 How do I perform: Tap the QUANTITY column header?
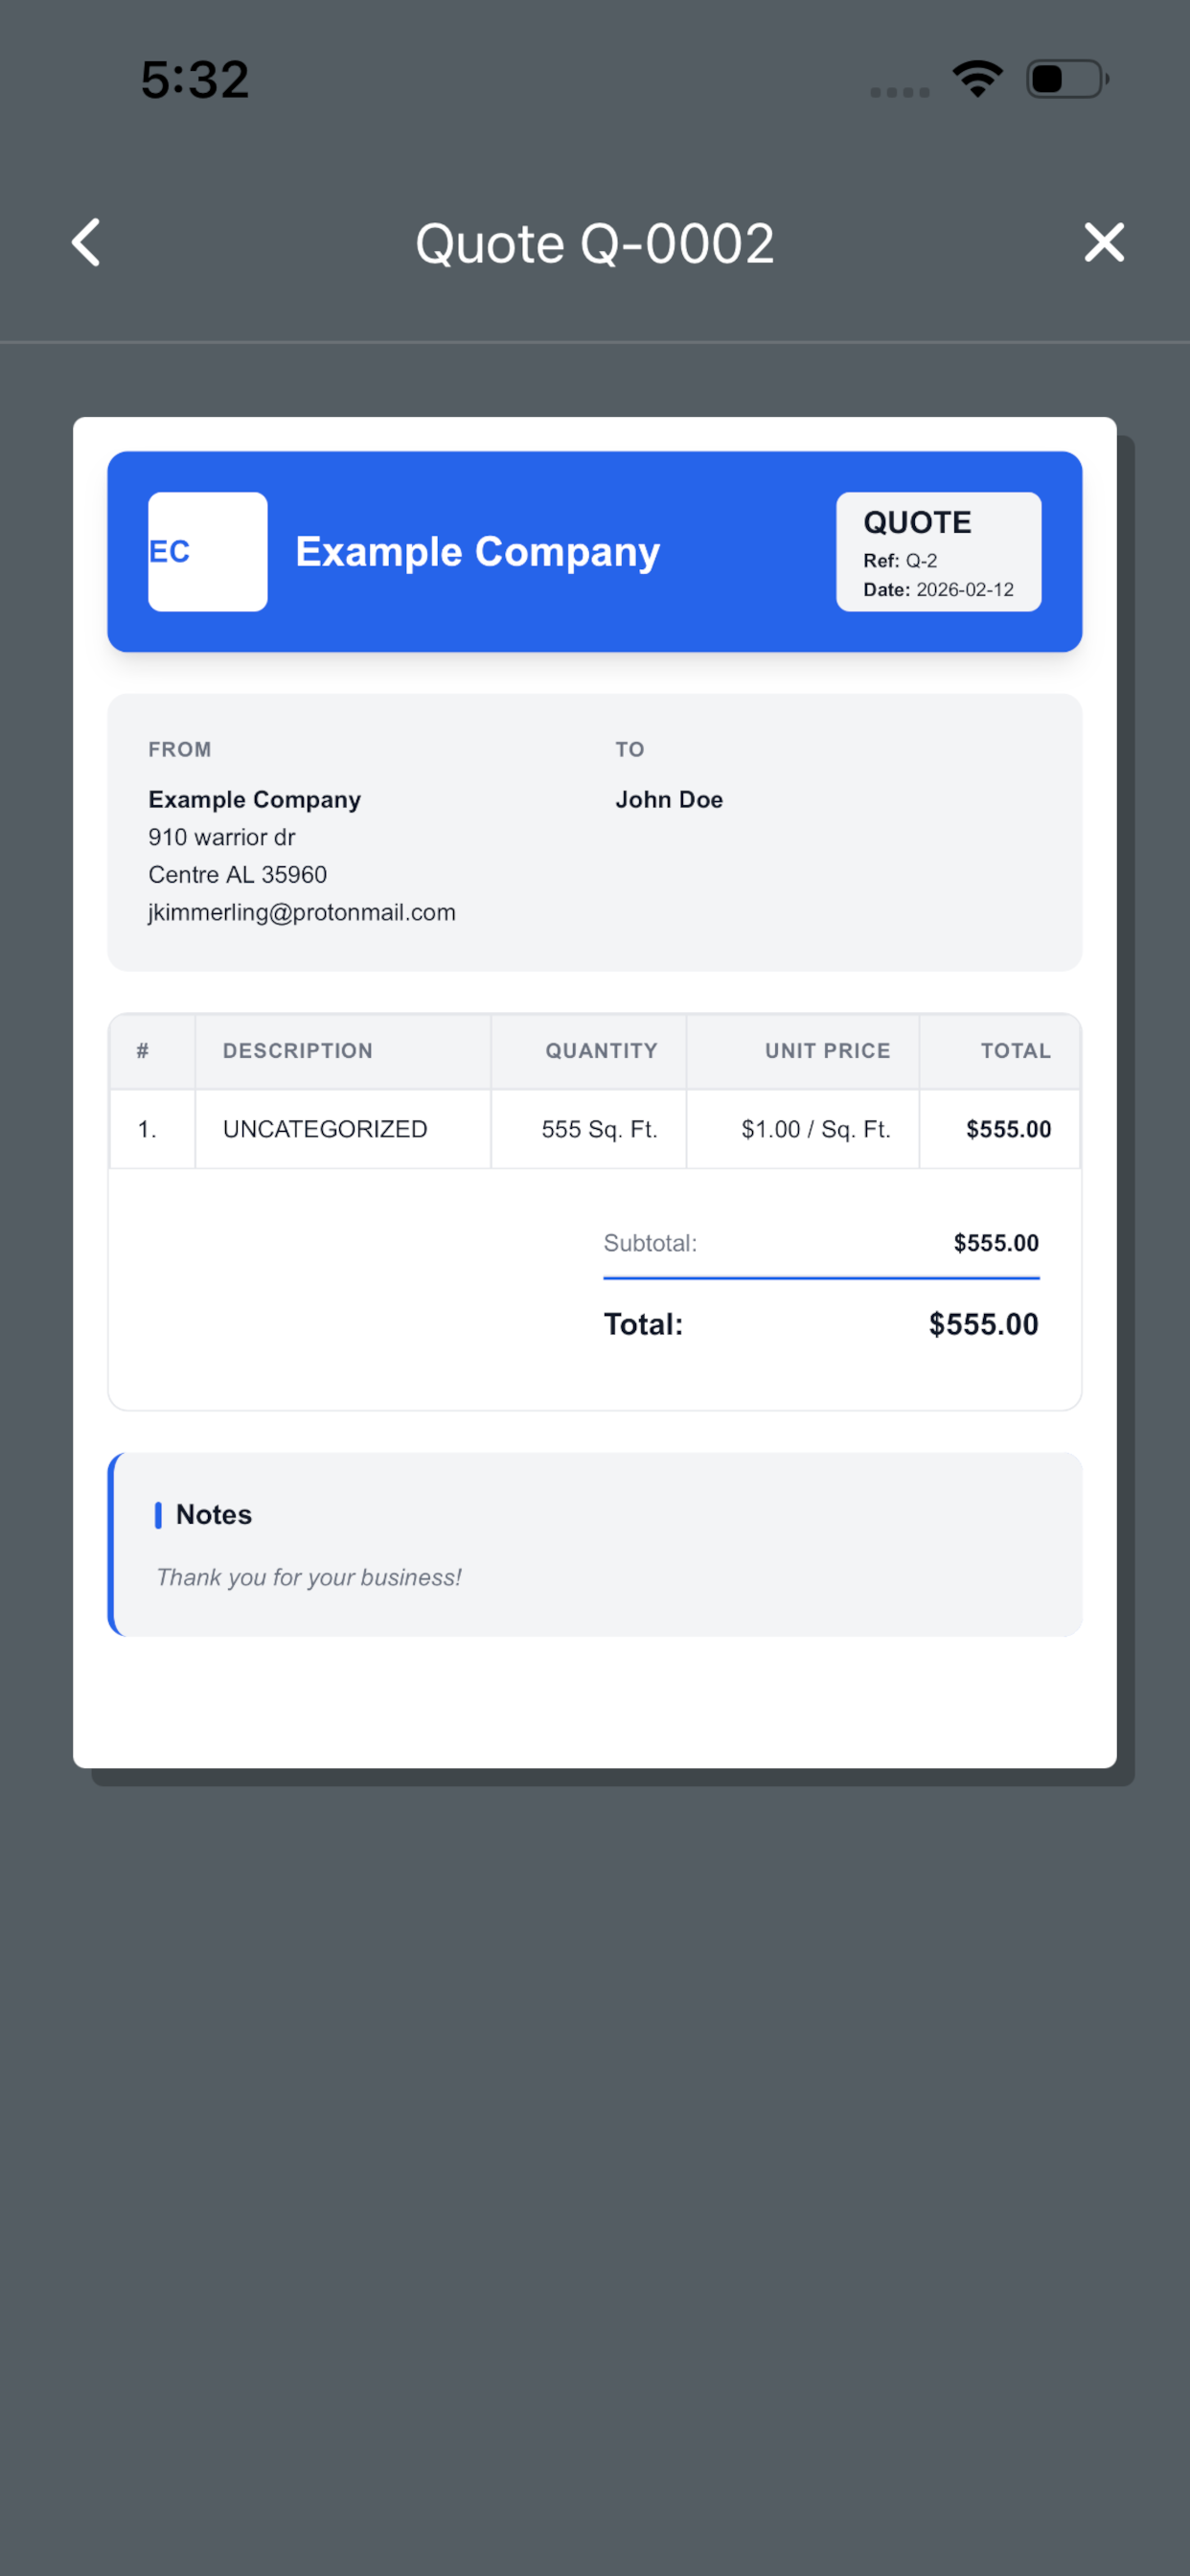click(601, 1051)
